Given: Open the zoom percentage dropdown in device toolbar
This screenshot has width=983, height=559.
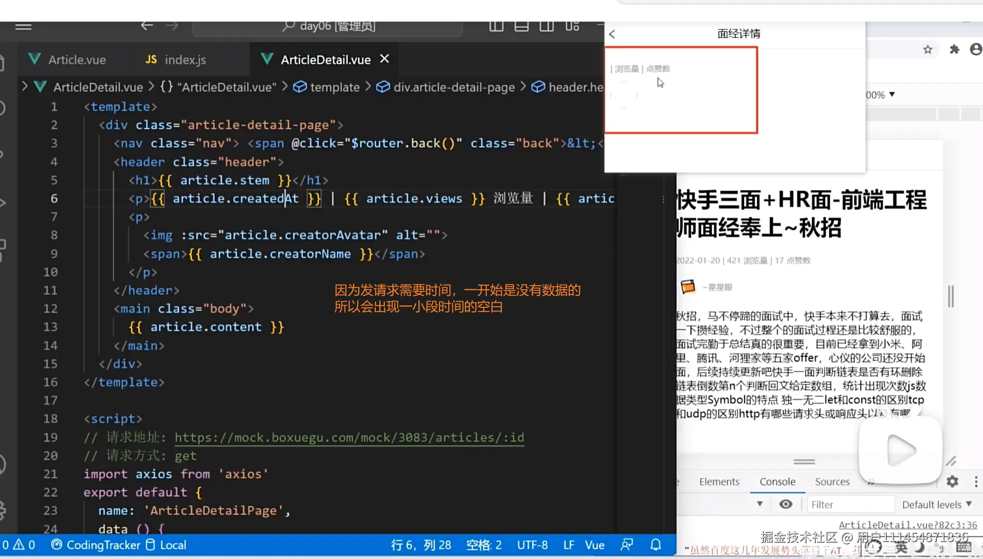Looking at the screenshot, I should 881,95.
